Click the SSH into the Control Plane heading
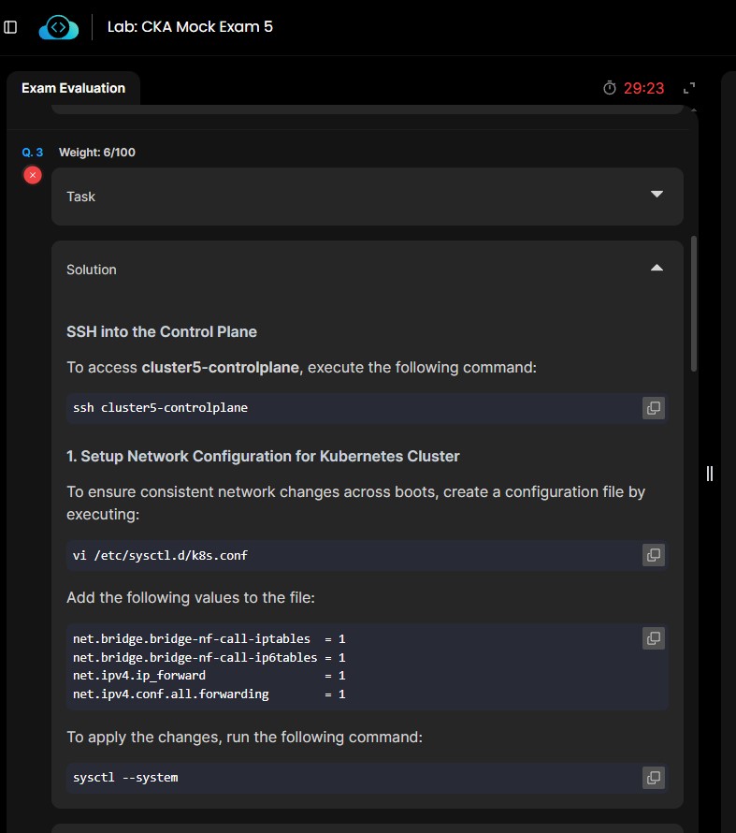Image resolution: width=736 pixels, height=833 pixels. tap(162, 332)
